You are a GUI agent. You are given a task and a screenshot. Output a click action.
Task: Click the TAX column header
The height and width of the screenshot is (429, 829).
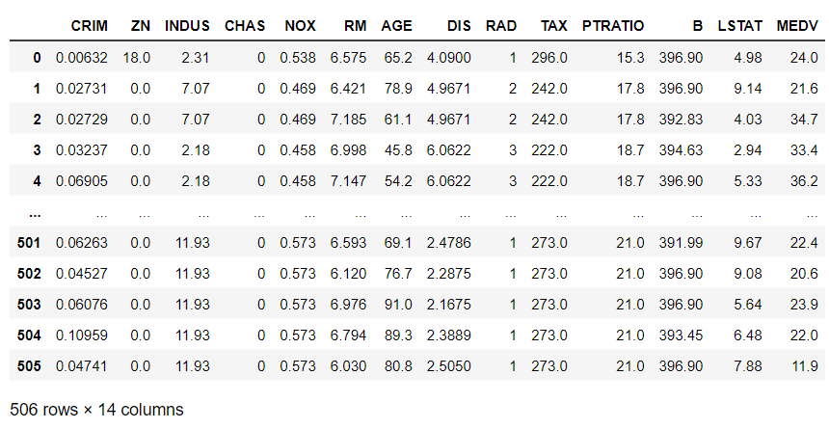tap(554, 26)
